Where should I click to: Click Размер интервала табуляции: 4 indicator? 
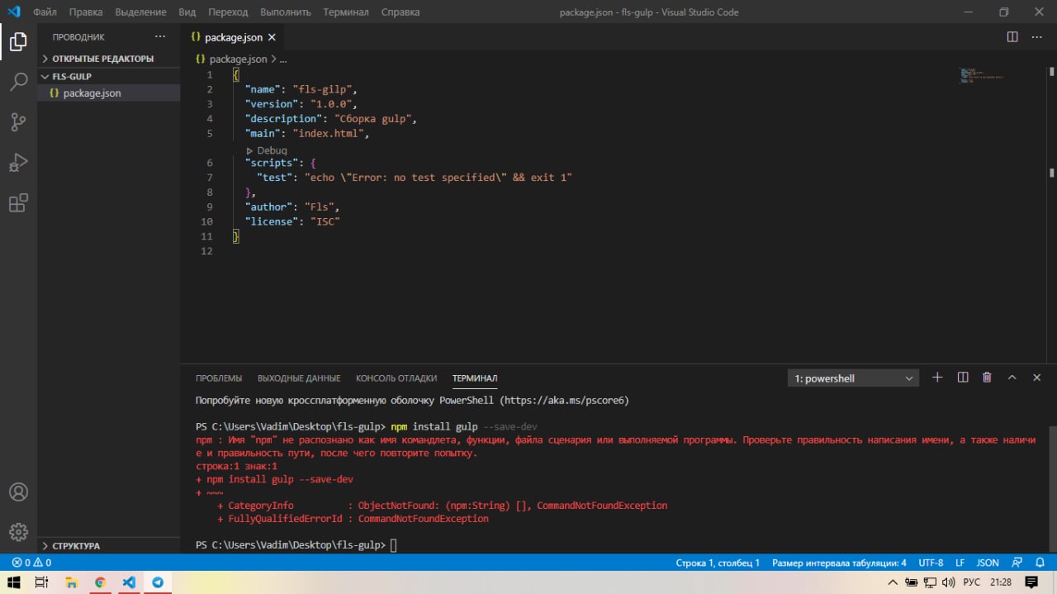839,563
